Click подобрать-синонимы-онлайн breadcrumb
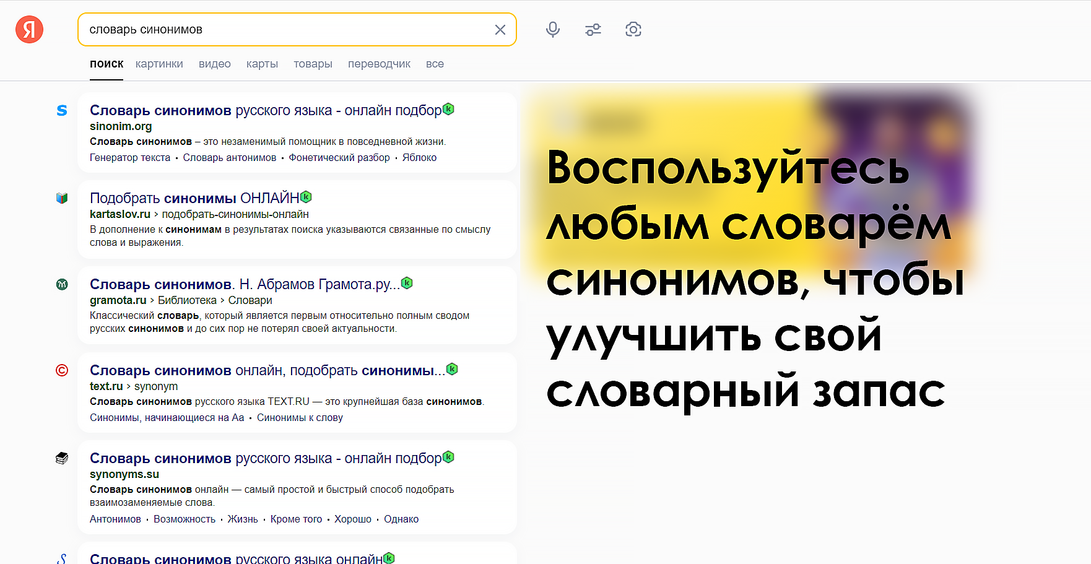 click(x=235, y=214)
